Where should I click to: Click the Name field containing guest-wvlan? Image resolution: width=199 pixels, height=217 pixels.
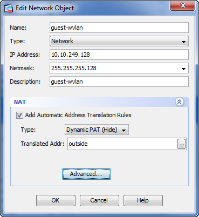pos(119,28)
